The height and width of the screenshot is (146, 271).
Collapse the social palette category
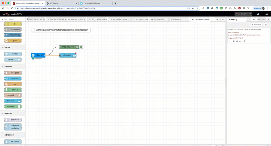13,47
